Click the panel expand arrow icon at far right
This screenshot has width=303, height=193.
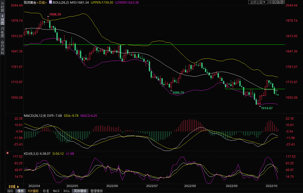[x=282, y=2]
